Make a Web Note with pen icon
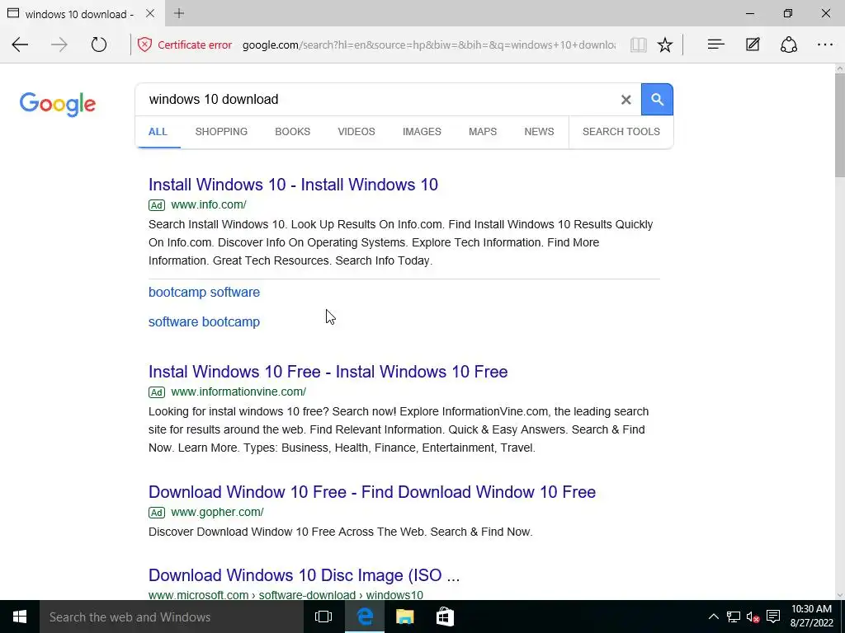This screenshot has width=845, height=633. (753, 45)
